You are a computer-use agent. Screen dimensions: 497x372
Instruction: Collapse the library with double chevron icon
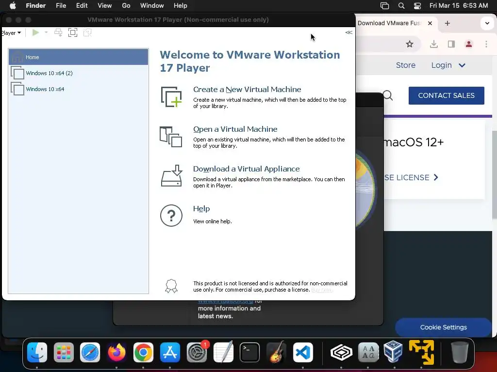tap(348, 32)
